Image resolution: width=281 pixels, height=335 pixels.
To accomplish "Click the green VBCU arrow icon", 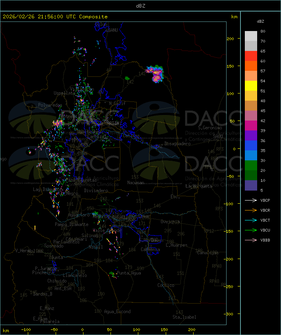I will (251, 230).
